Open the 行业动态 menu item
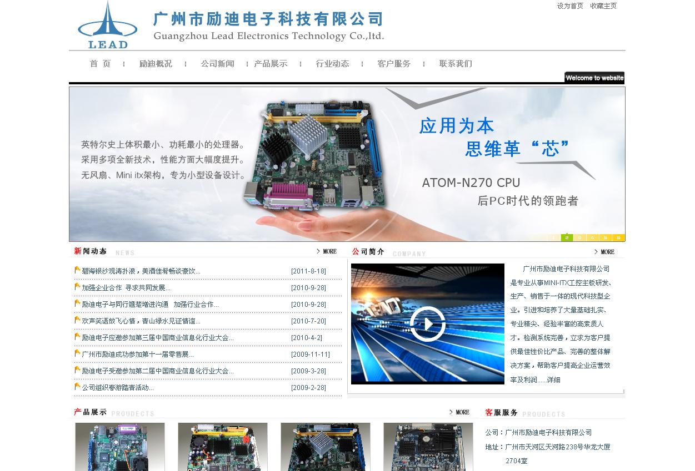The image size is (695, 471). (x=333, y=64)
